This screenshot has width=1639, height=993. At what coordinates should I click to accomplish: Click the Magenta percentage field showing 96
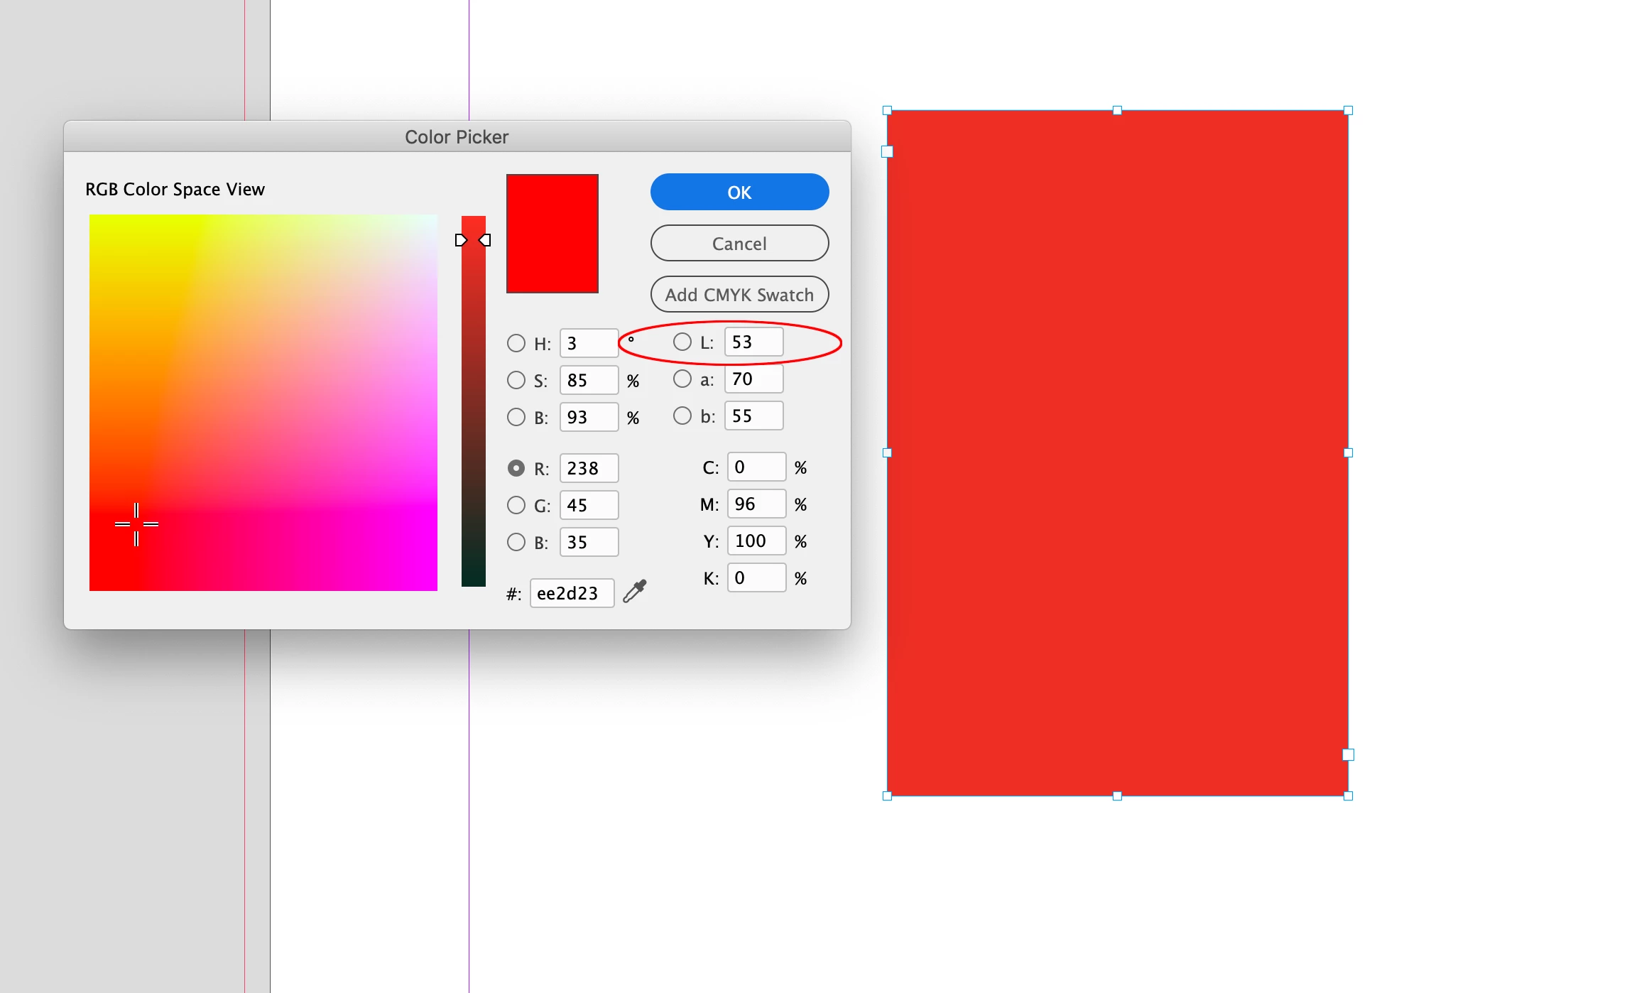756,504
